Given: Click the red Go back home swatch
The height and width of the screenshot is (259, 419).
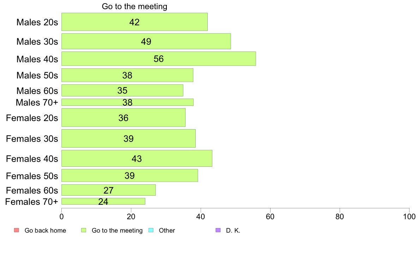Looking at the screenshot, I should 17,230.
